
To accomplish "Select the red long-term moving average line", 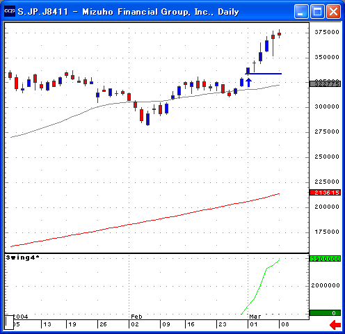I will [148, 221].
